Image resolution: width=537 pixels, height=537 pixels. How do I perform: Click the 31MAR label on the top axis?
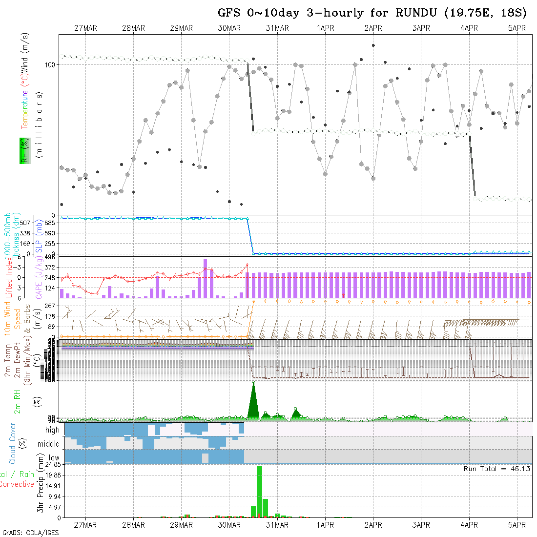[277, 28]
